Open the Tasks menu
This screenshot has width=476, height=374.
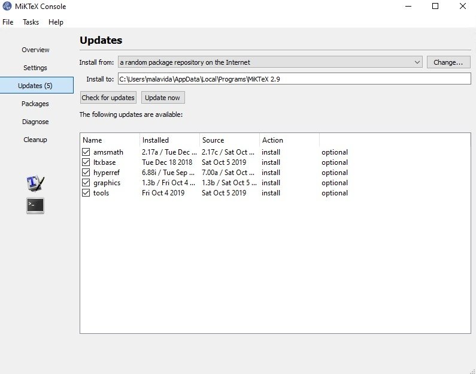[31, 22]
